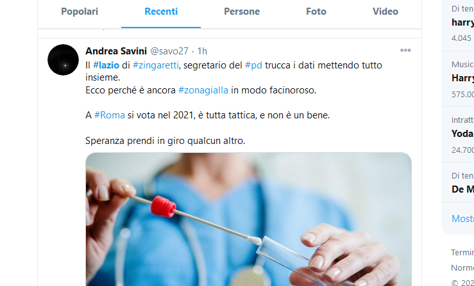Open the #zonagialla hashtag
Viewport: 474px width, 286px height.
(x=203, y=90)
